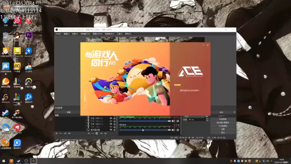Viewport: 291px width, 164px height.
Task: Open the 地下城与勇士 desktop icon
Action: coord(17,112)
